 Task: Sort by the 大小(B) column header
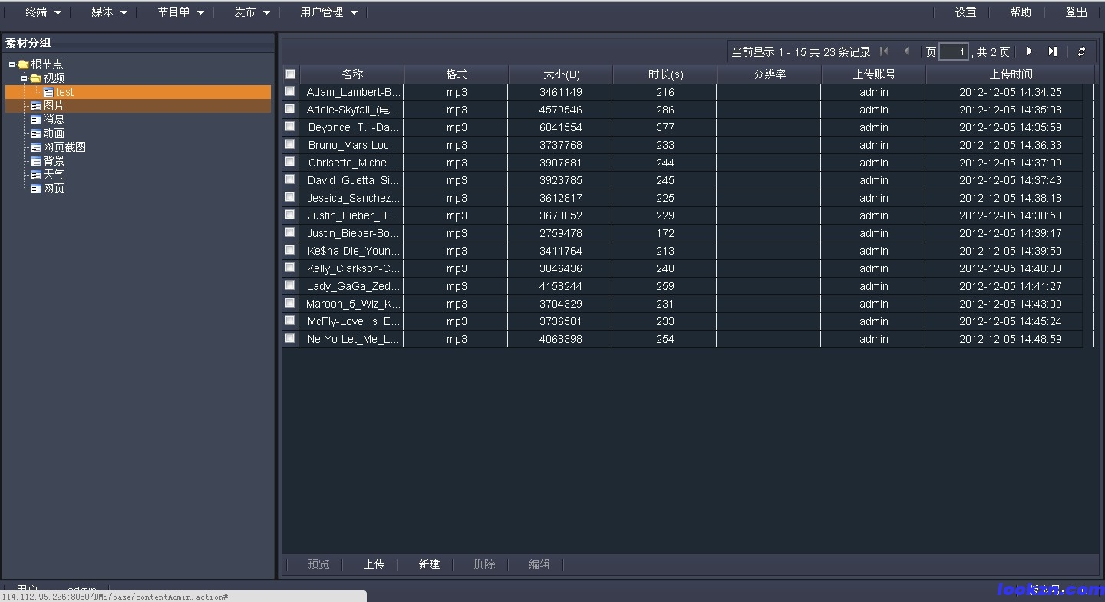pyautogui.click(x=561, y=74)
